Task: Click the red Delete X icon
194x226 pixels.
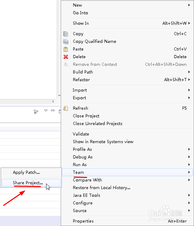Action: pos(66,57)
